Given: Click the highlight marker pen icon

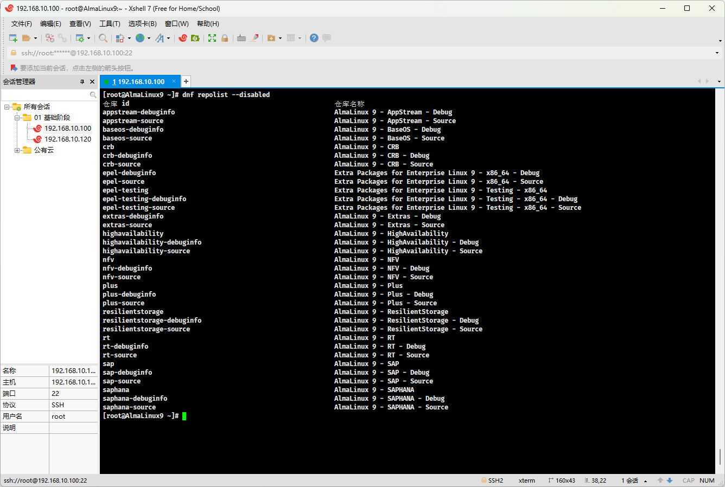Looking at the screenshot, I should tap(254, 38).
